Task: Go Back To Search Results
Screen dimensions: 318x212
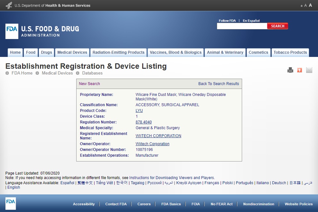Action: [x=218, y=84]
